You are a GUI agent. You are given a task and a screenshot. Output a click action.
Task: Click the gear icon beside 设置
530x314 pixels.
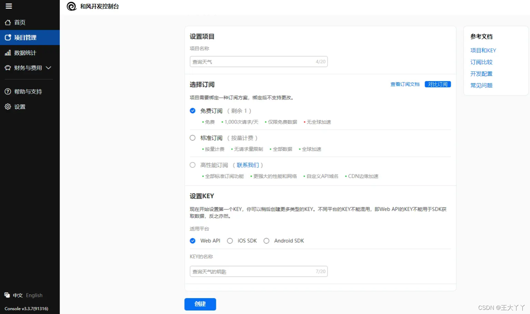(8, 107)
